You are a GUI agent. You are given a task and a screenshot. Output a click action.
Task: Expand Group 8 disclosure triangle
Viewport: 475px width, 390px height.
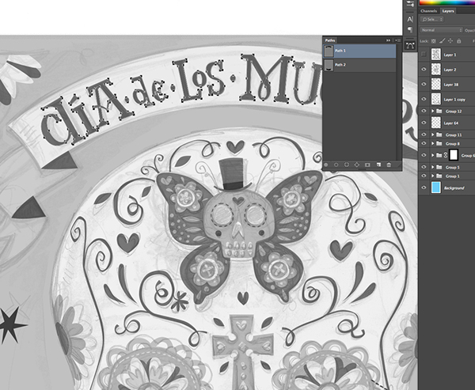click(x=432, y=143)
